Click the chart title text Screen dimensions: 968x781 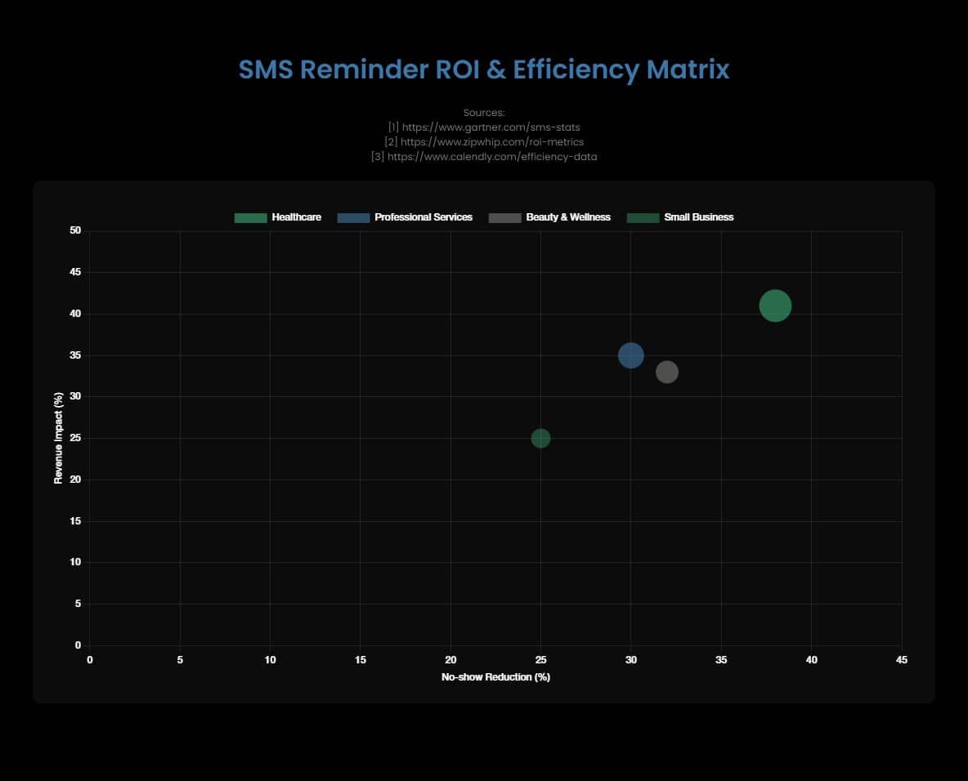[x=484, y=70]
